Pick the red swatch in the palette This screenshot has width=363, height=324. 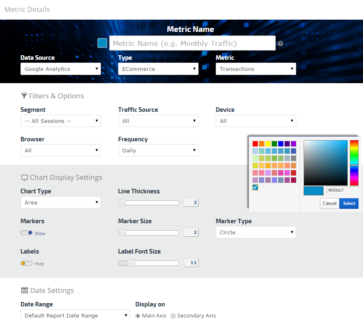[255, 144]
